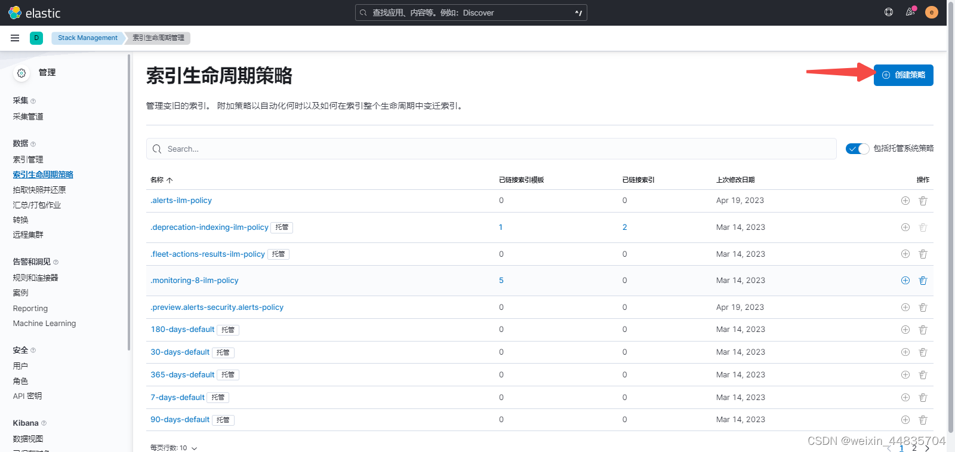
Task: Delete the 30-days-default policy
Action: [923, 352]
